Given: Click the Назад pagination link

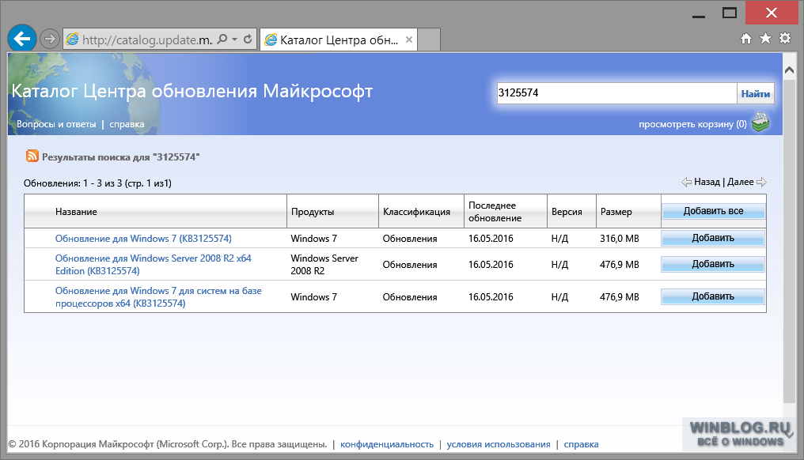Looking at the screenshot, I should pos(707,182).
